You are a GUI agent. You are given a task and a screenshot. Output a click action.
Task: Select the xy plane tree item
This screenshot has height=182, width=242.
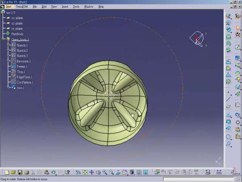tap(17, 18)
